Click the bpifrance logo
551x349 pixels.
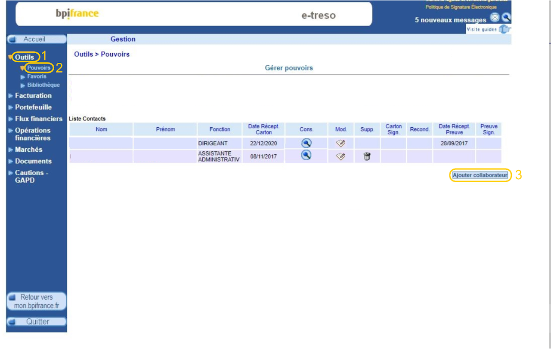tap(77, 14)
